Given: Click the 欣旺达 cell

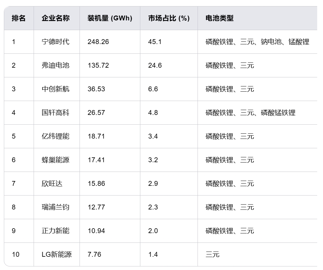Looking at the screenshot, I should [52, 184].
